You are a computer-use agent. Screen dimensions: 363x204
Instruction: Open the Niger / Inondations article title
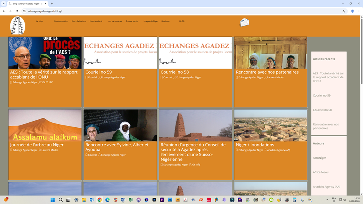(255, 145)
